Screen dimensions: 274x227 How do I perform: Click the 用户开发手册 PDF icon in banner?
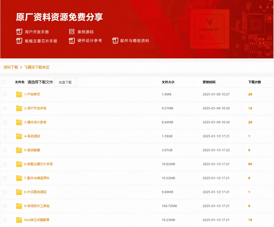click(19, 32)
